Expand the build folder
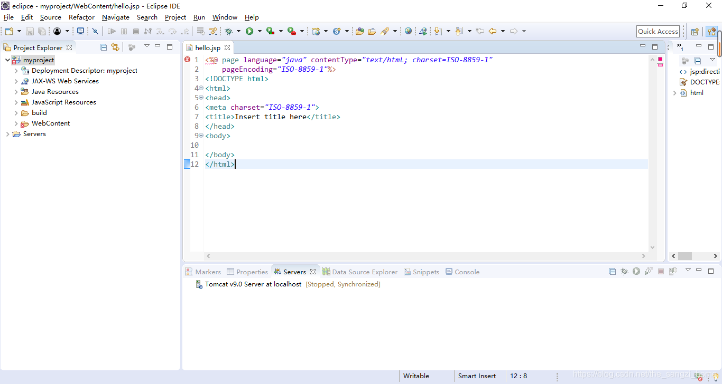Screen dimensions: 722x384 pyautogui.click(x=16, y=113)
